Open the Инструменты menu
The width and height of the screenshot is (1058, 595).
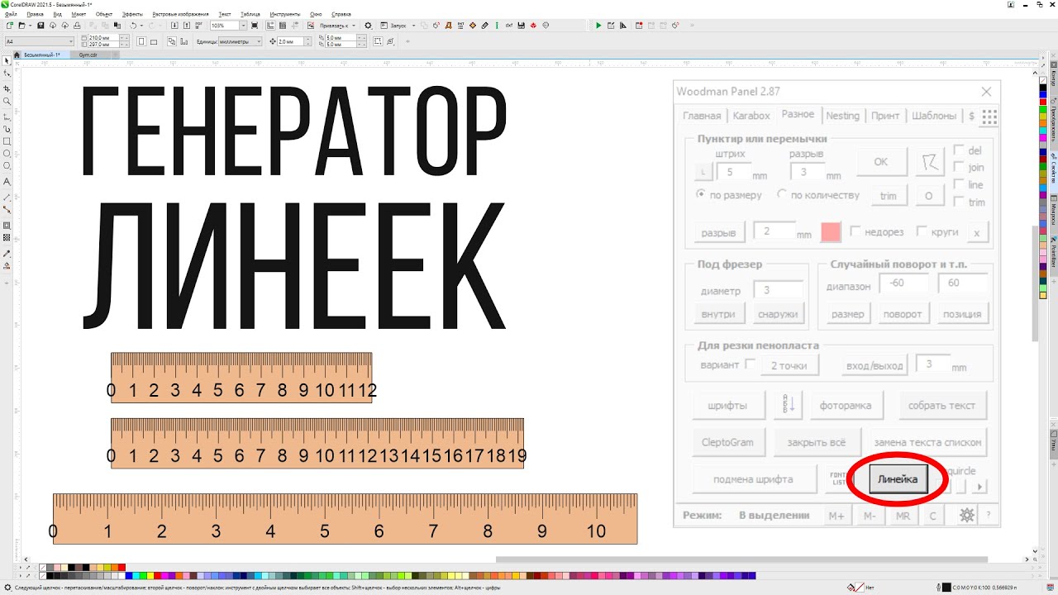point(285,14)
